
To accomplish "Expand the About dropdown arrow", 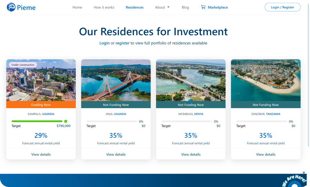I will [x=168, y=7].
